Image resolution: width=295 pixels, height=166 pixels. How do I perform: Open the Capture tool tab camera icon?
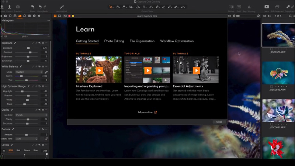click(5, 16)
